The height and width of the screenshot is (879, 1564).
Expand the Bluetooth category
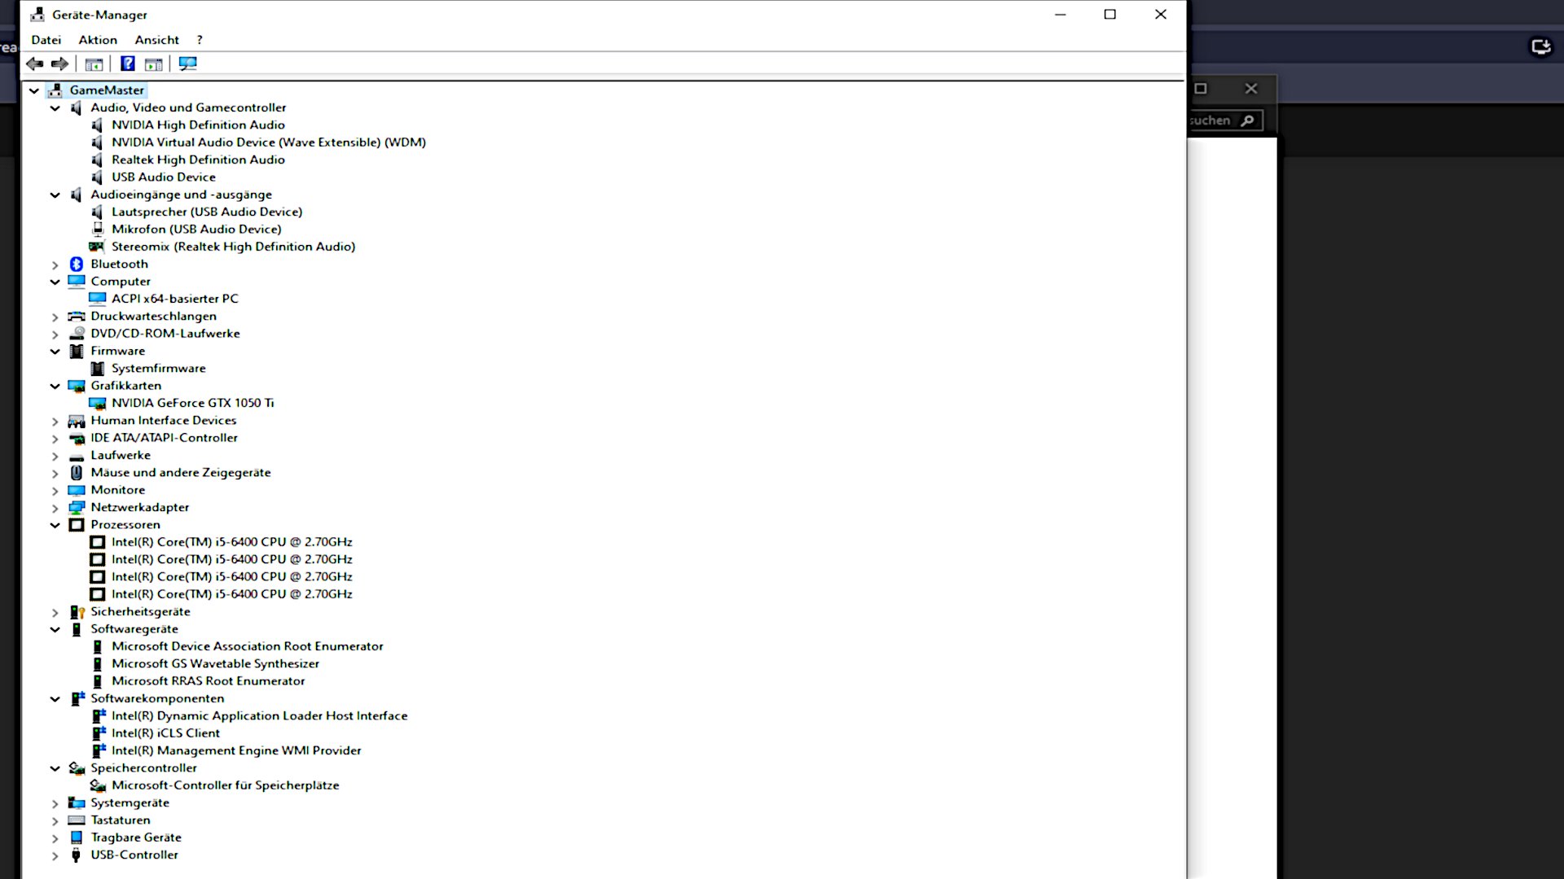[x=55, y=265]
